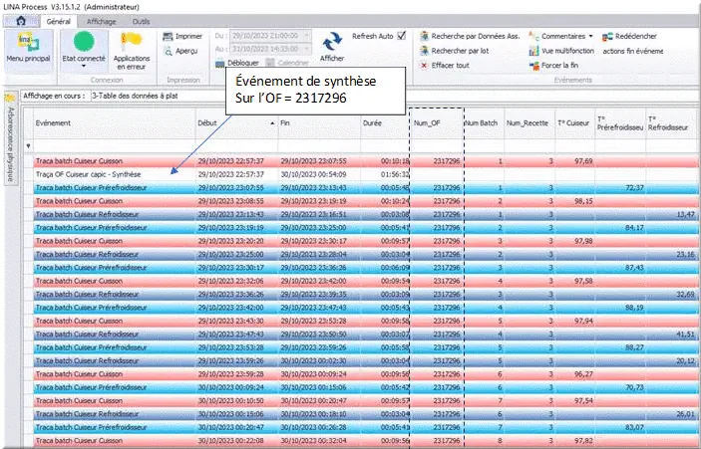Image resolution: width=701 pixels, height=449 pixels.
Task: Click the Imprimer printer icon
Action: click(x=168, y=37)
